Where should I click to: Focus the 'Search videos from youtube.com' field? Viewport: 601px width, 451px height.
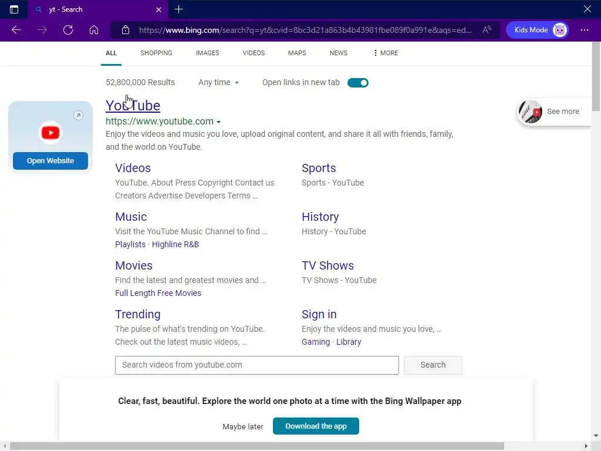point(257,365)
